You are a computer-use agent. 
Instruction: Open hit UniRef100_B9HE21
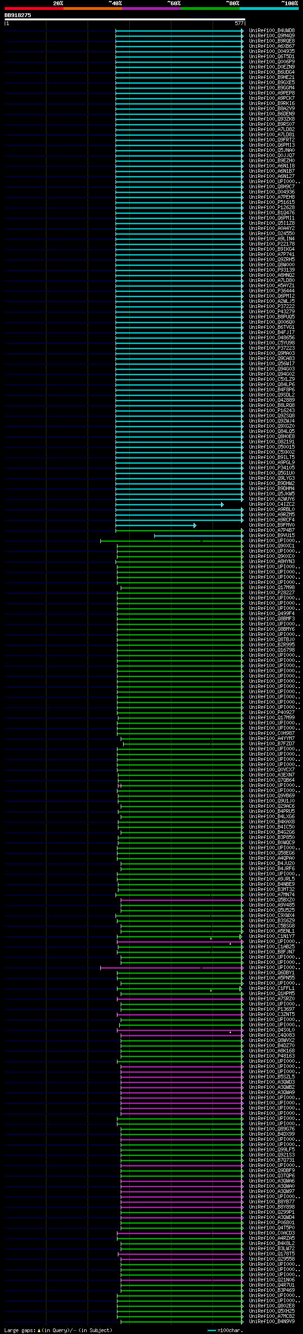point(271,77)
